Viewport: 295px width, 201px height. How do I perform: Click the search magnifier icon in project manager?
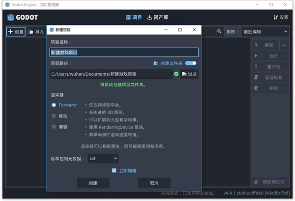[219, 31]
